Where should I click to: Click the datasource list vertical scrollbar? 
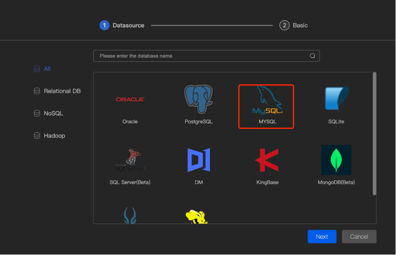[374, 133]
